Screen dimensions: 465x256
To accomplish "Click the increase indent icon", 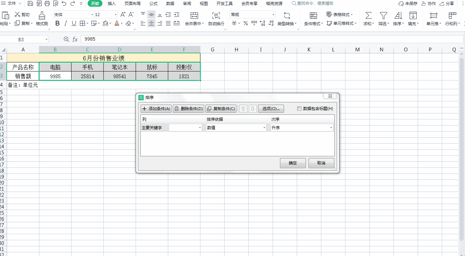I will point(177,15).
